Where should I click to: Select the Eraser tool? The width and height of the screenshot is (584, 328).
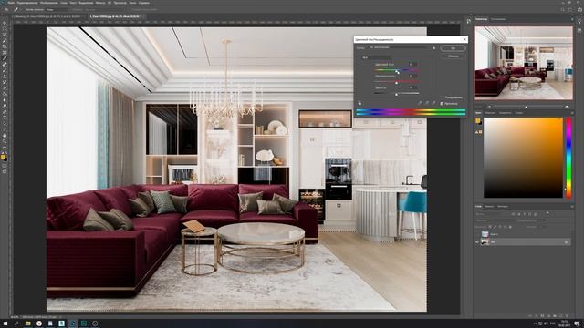point(5,87)
